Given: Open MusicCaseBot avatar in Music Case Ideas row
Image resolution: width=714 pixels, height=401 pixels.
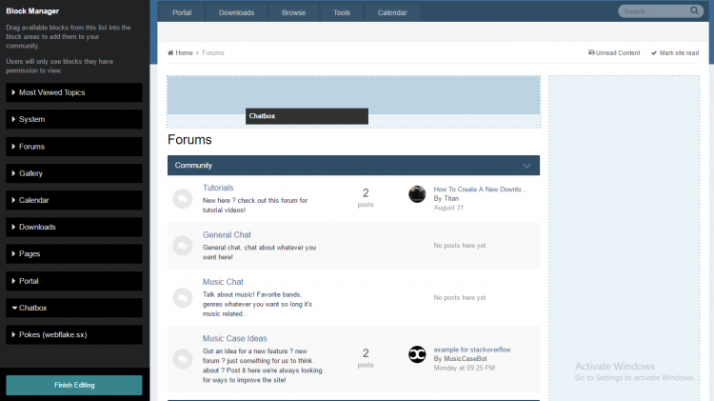Looking at the screenshot, I should [x=417, y=354].
